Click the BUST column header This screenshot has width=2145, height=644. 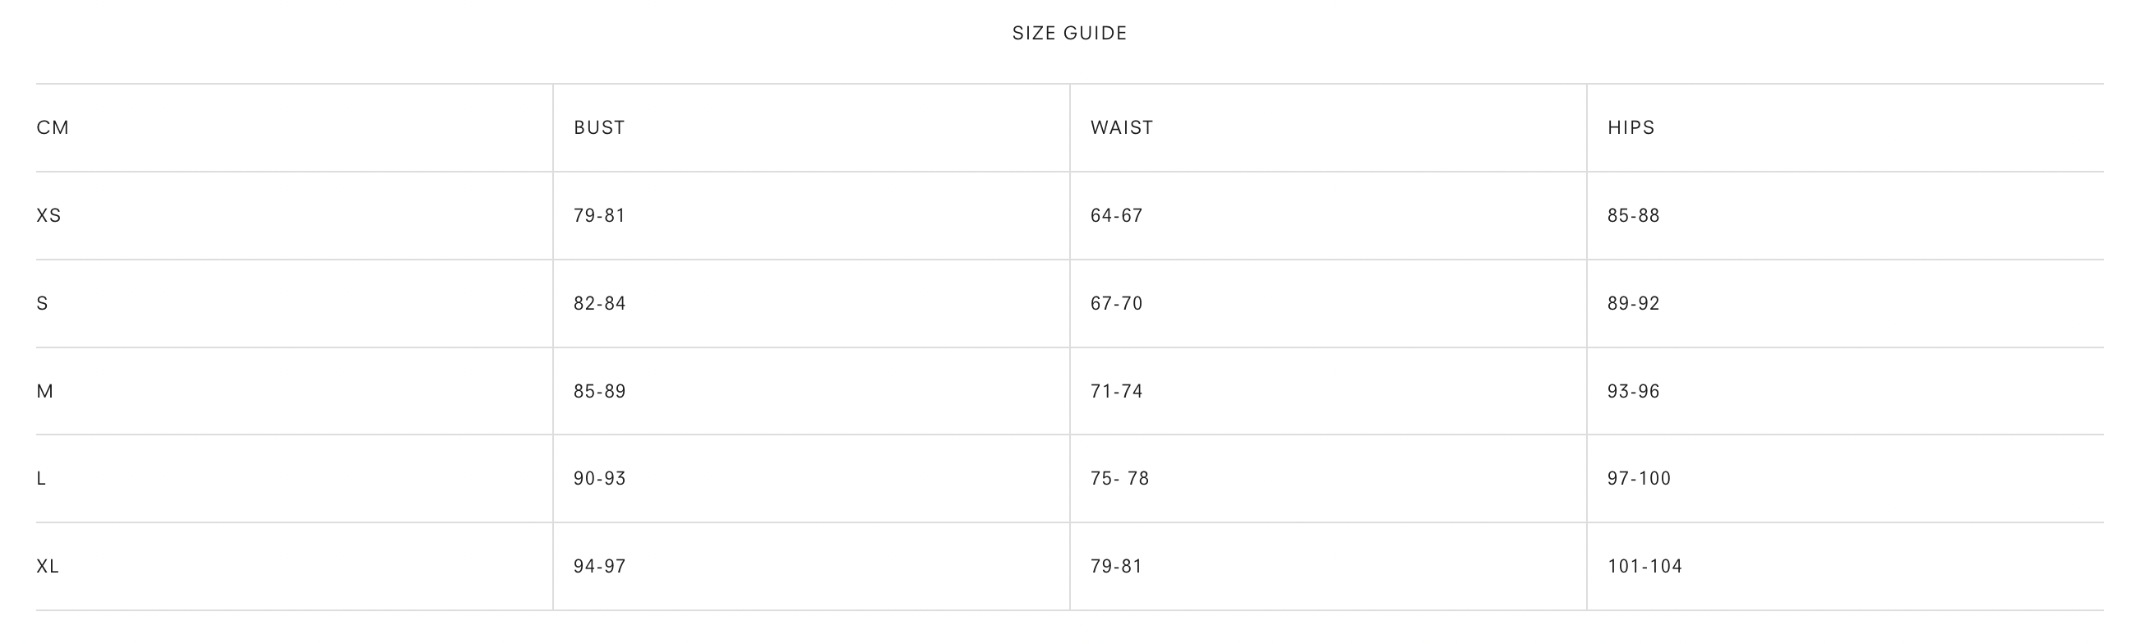point(598,127)
